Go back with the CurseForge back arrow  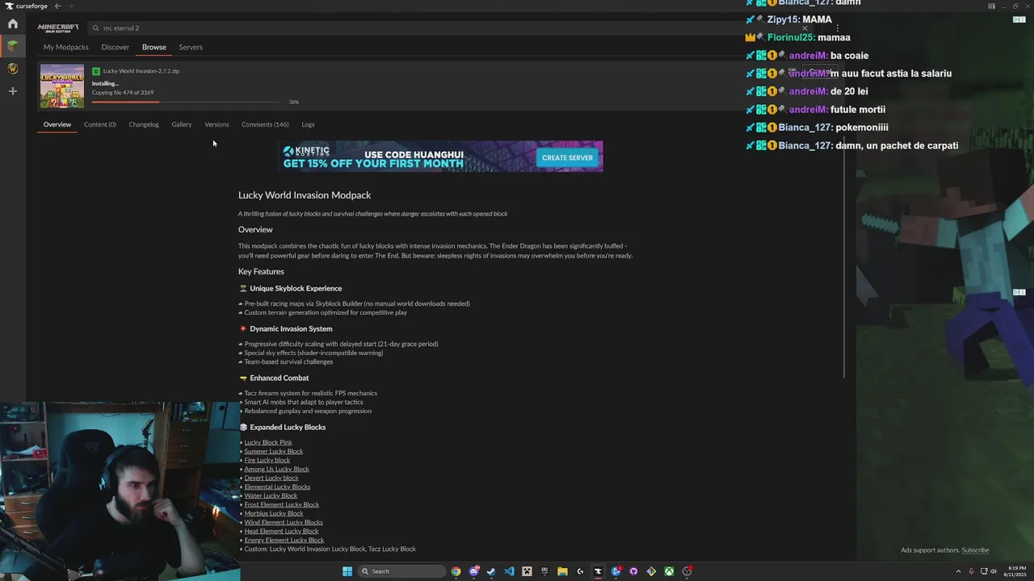pyautogui.click(x=57, y=6)
